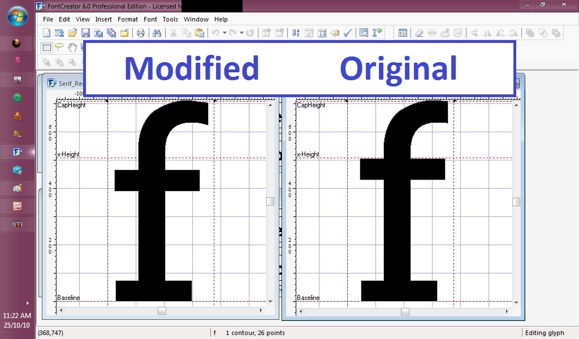This screenshot has width=579, height=339.
Task: Open the Window menu
Action: (x=196, y=19)
